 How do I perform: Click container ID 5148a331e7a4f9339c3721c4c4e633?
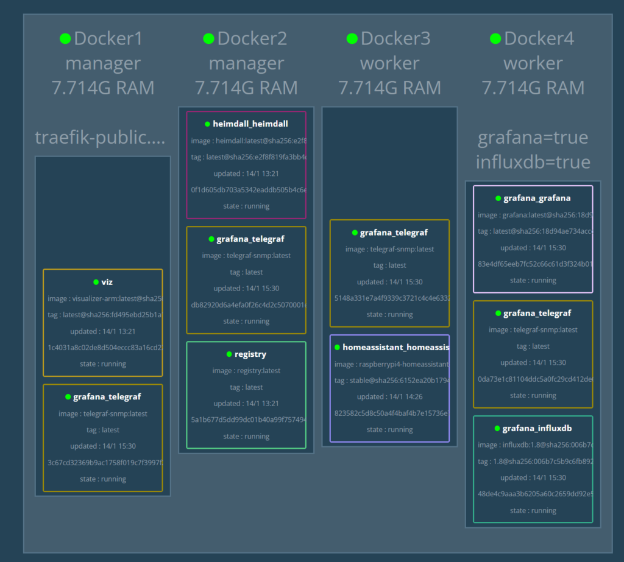click(x=392, y=298)
